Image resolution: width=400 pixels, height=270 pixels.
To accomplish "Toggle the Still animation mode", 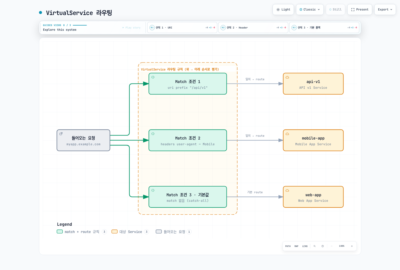I will click(x=335, y=9).
